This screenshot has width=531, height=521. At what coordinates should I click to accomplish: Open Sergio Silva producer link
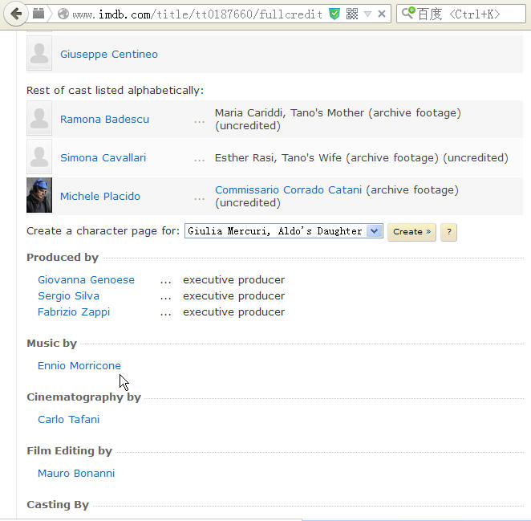tap(69, 296)
